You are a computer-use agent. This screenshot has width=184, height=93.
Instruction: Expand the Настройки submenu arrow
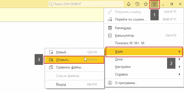(179, 67)
